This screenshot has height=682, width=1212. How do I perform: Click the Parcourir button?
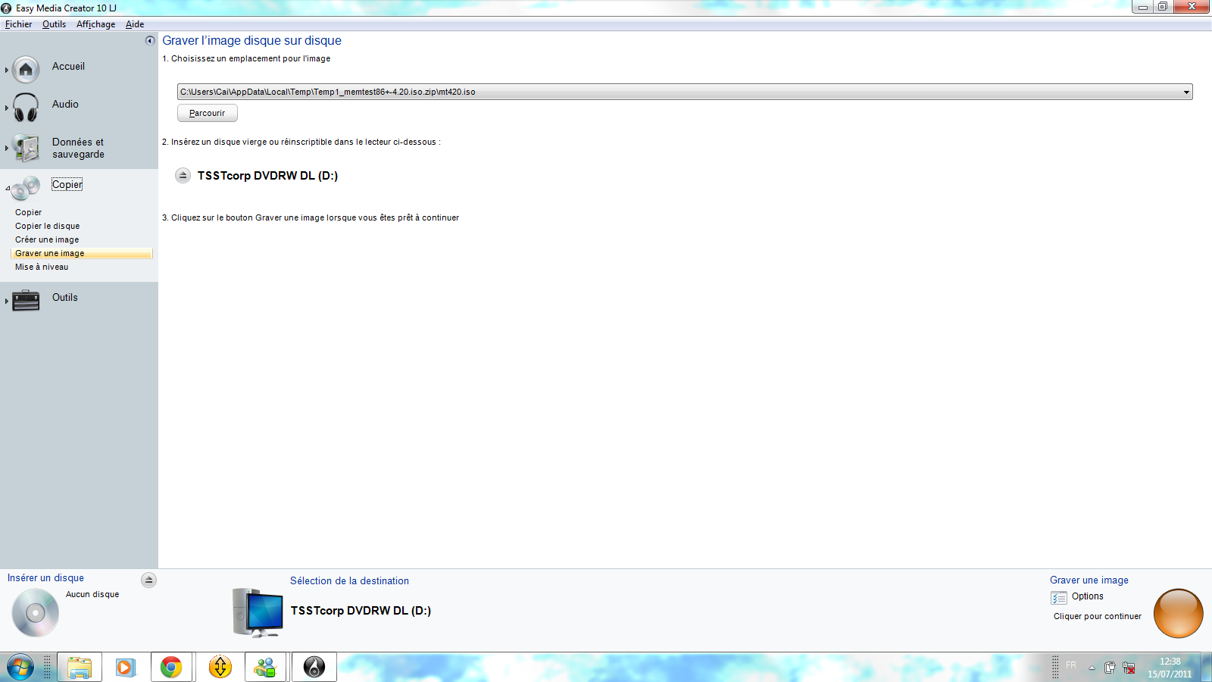click(208, 113)
